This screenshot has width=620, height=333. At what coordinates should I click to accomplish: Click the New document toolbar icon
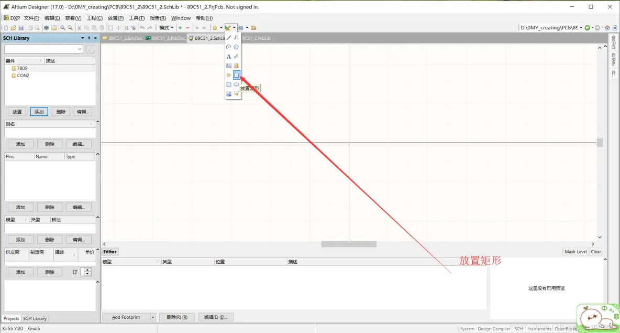[x=6, y=28]
